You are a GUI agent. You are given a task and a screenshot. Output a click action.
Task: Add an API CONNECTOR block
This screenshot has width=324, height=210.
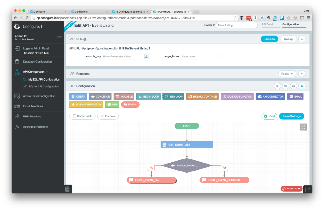coord(271,97)
